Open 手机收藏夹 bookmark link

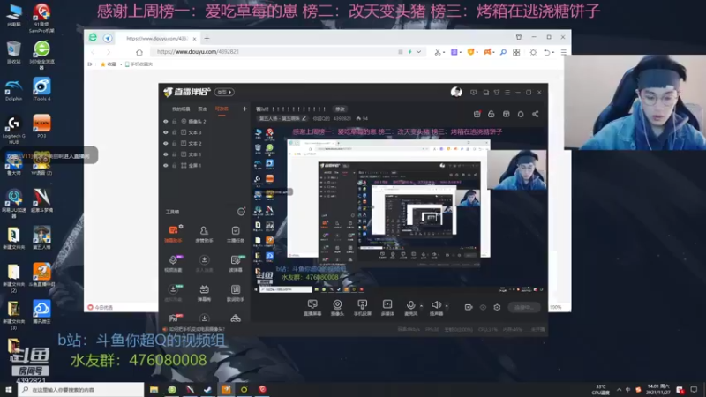139,64
